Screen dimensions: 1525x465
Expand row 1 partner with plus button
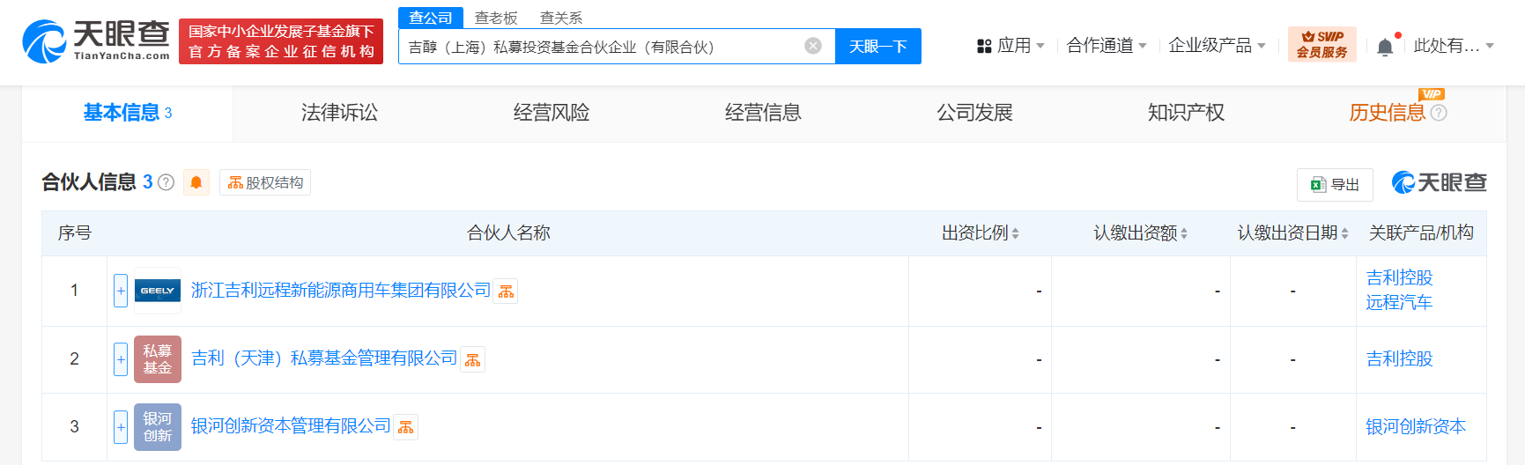pyautogui.click(x=121, y=291)
